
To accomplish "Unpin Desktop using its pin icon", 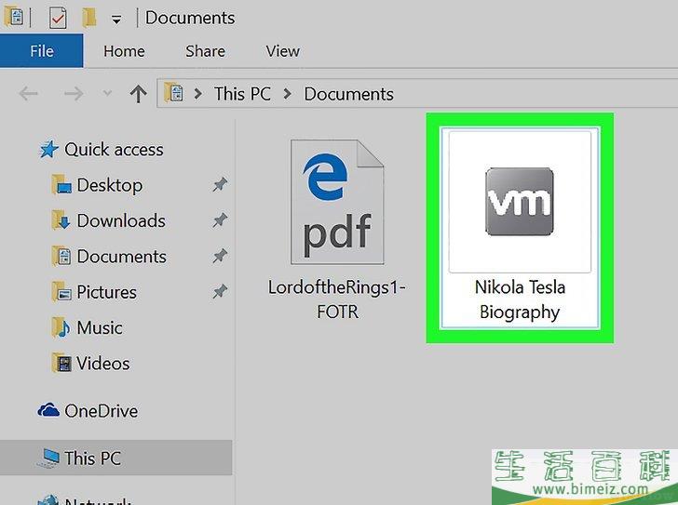I will [x=220, y=185].
